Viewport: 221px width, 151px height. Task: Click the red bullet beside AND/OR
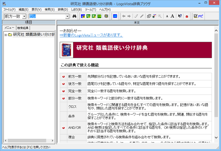coord(63,128)
